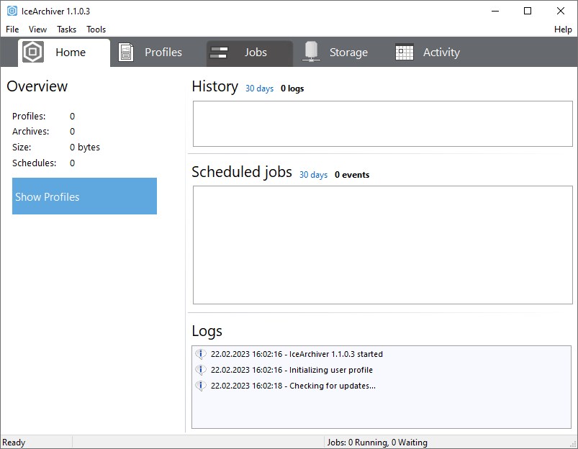This screenshot has height=449, width=578.
Task: Change the Scheduled jobs 30 days link
Action: [313, 175]
